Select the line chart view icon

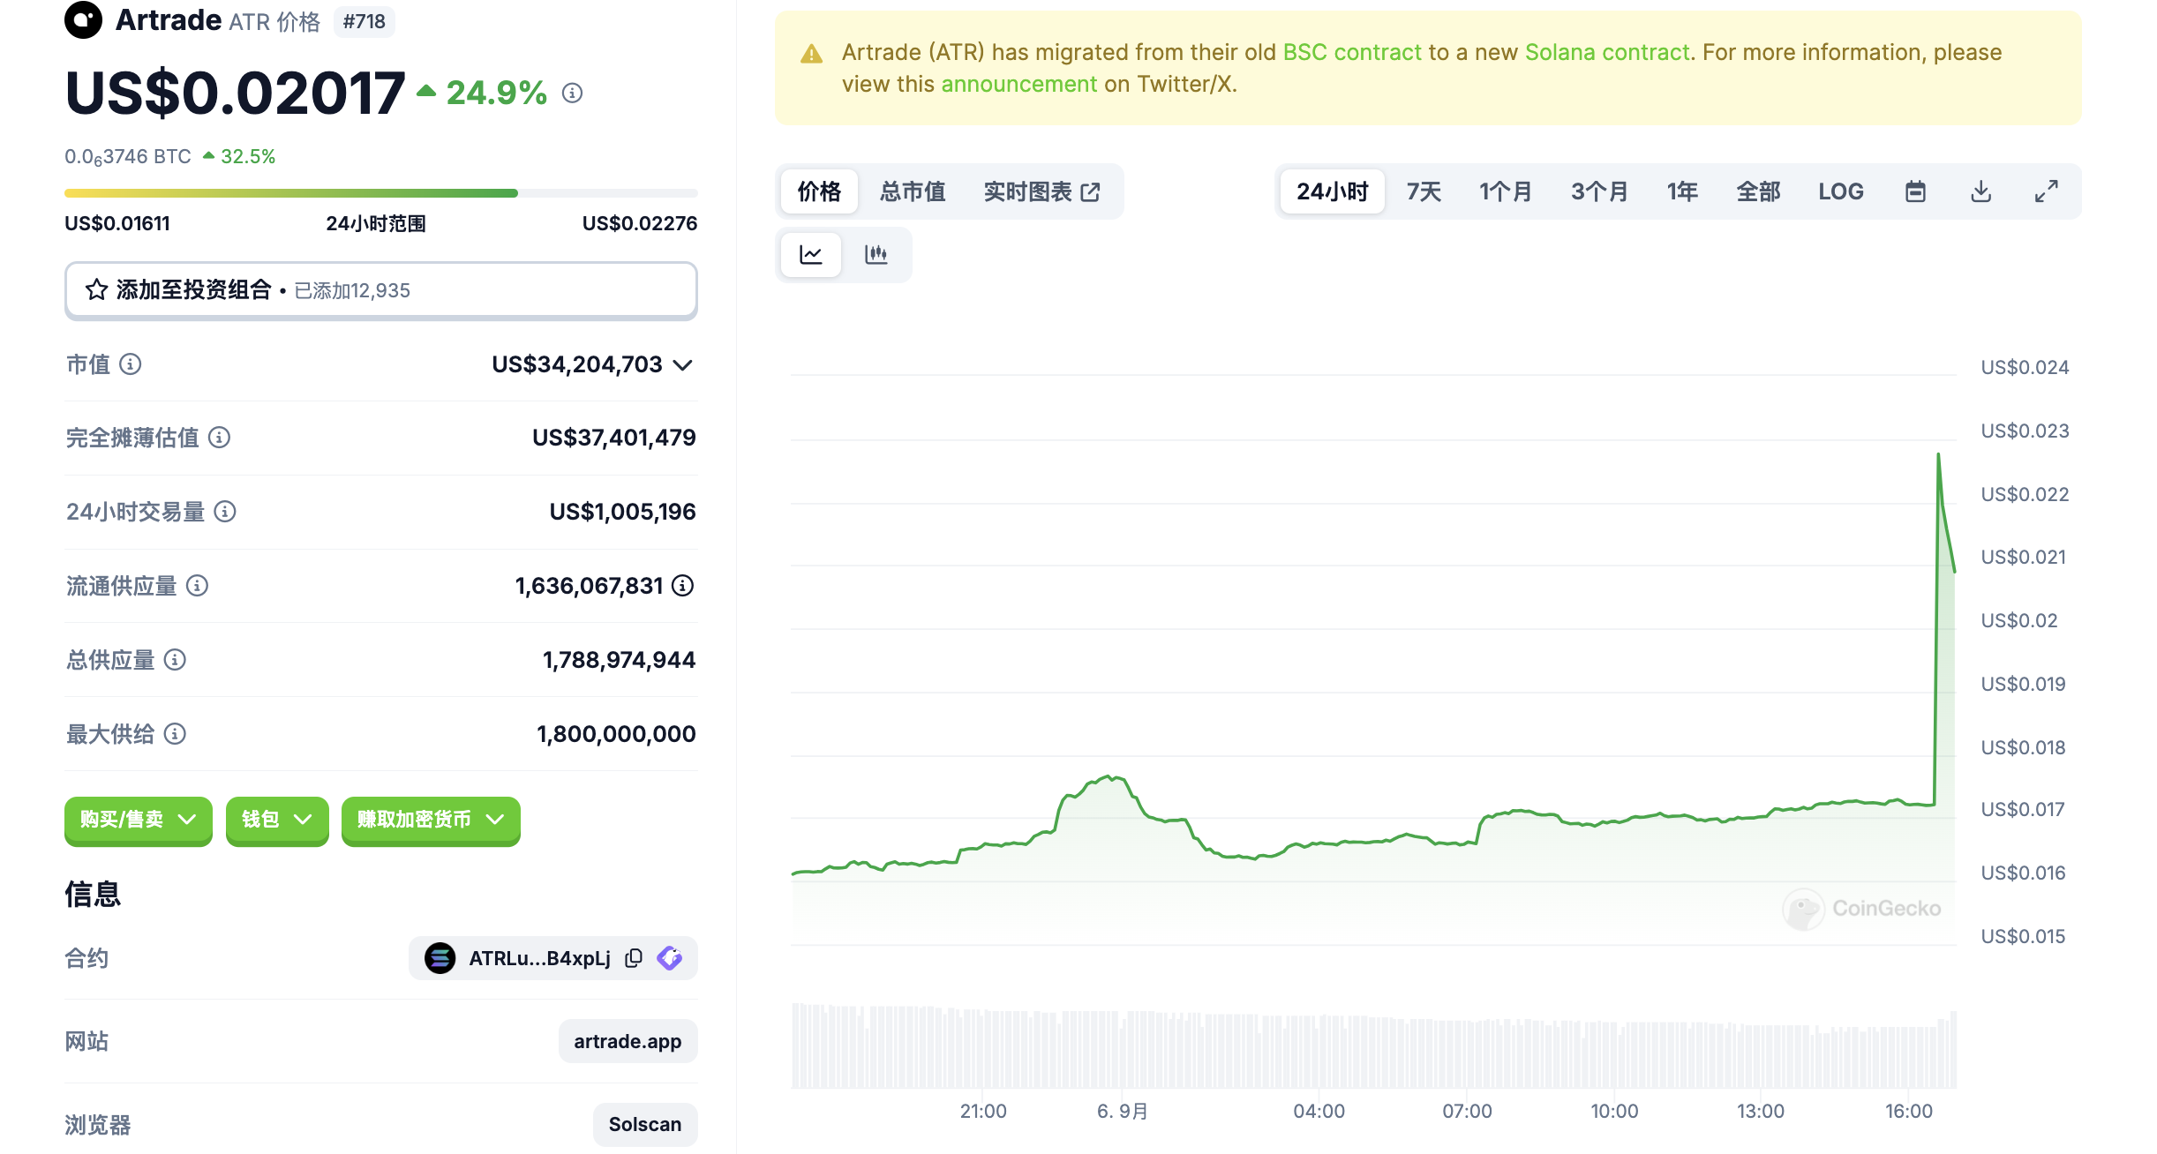click(811, 255)
